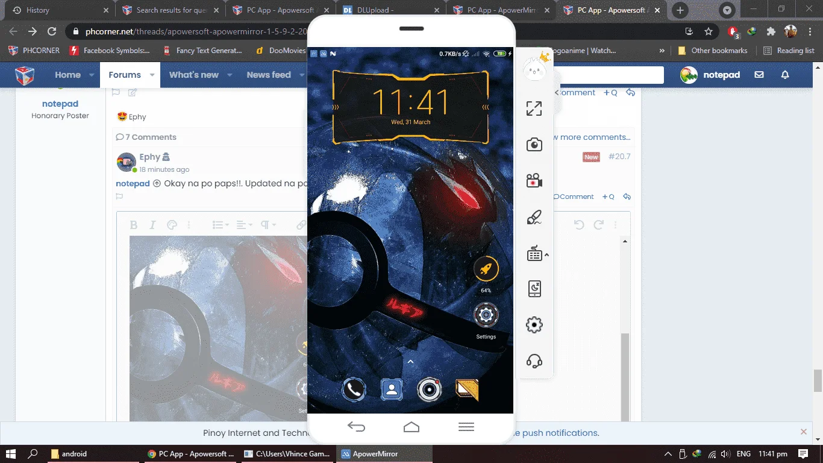Screen dimensions: 823x463
Task: Click Redo in the reply editor
Action: coord(598,225)
